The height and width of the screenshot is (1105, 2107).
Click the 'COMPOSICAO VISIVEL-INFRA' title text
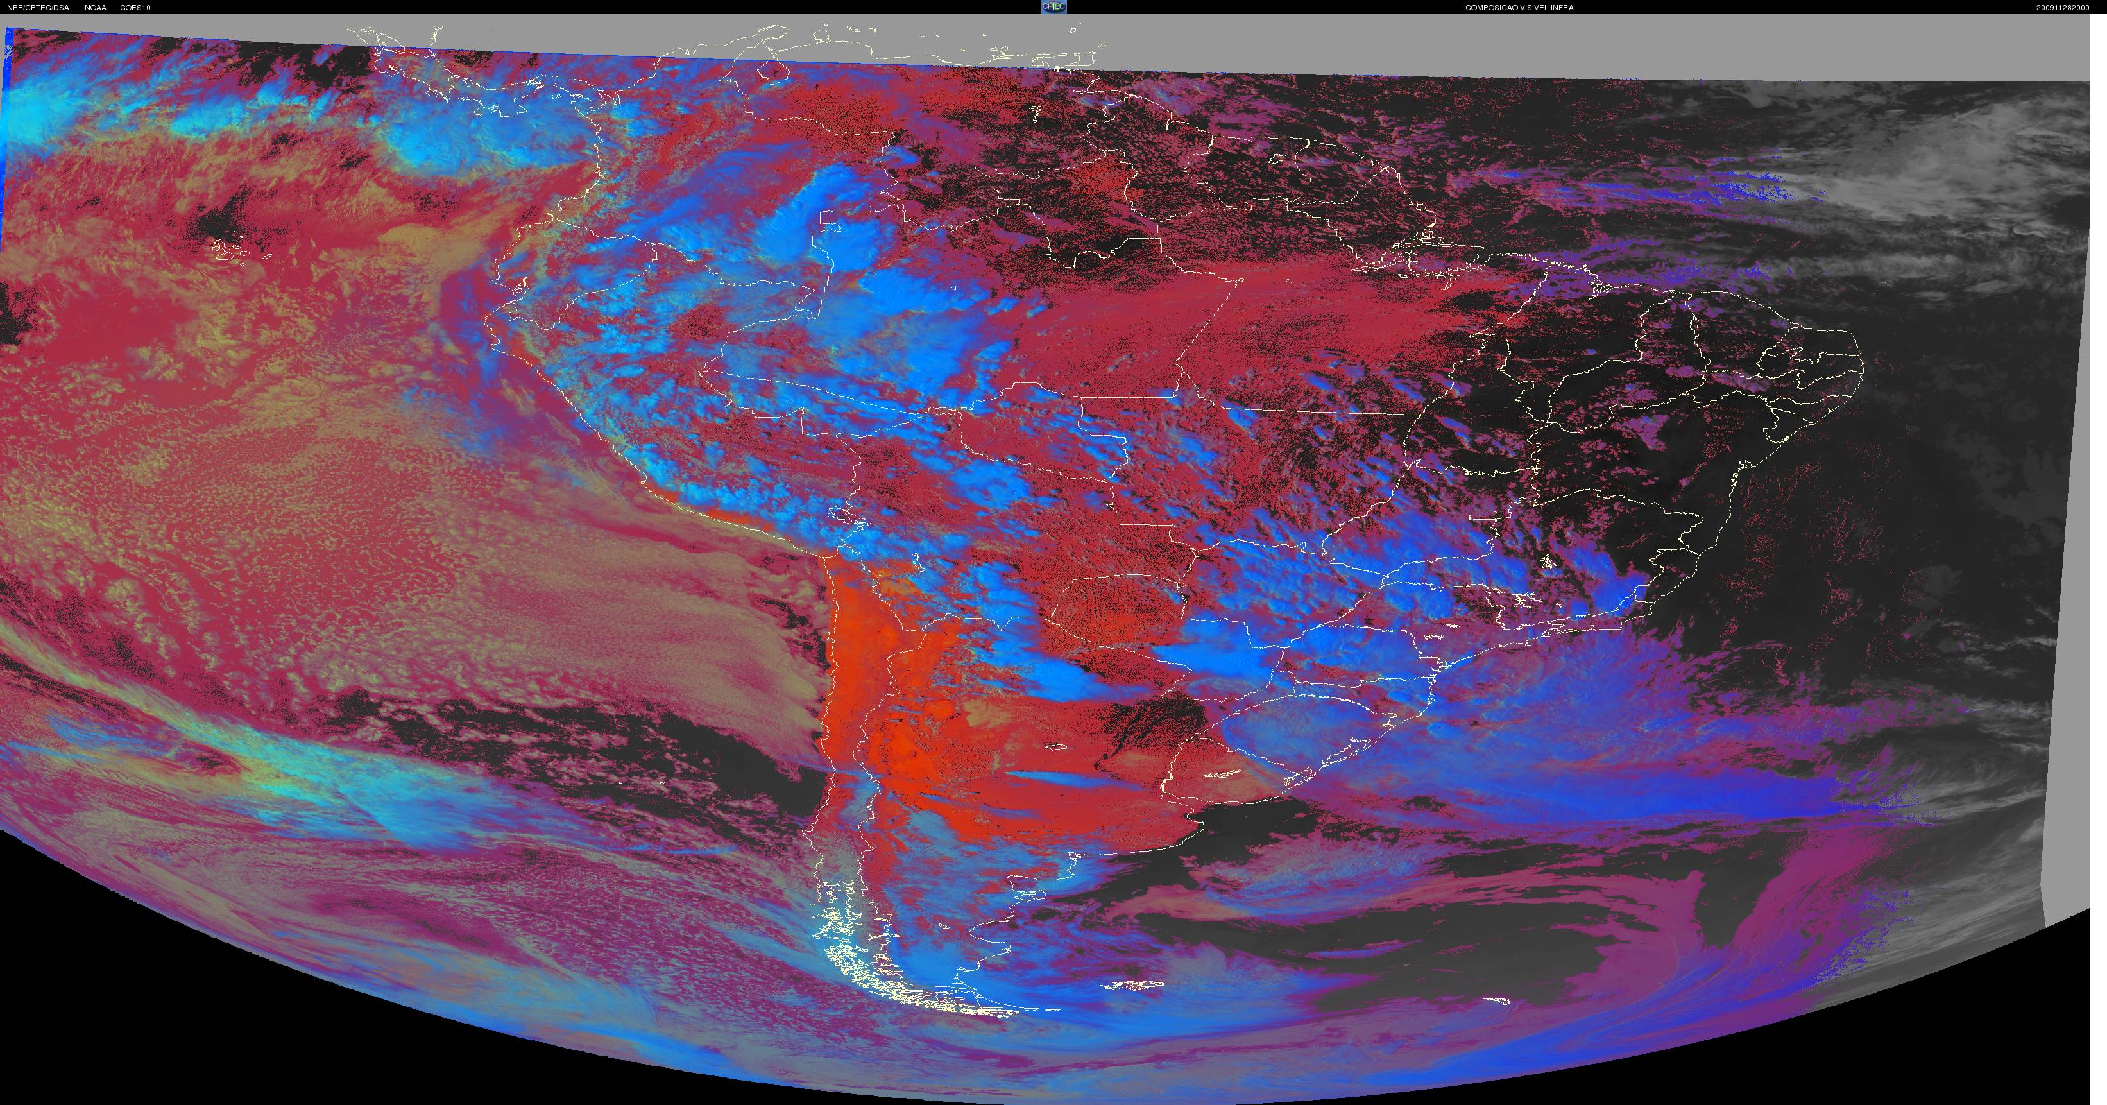1519,8
